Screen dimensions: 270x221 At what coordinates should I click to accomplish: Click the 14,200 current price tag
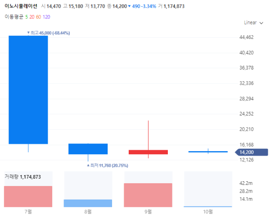(252, 152)
